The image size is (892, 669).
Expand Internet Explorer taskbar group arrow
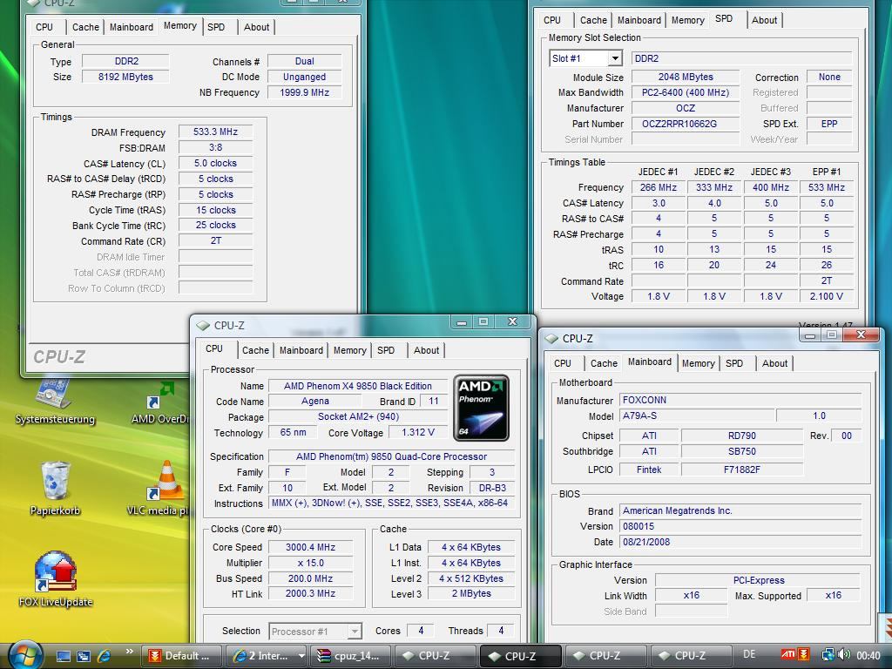[301, 656]
